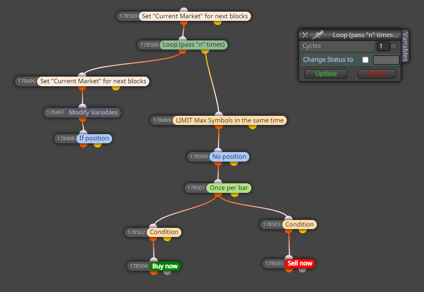
Task: Select the Buy now block
Action: 165,266
